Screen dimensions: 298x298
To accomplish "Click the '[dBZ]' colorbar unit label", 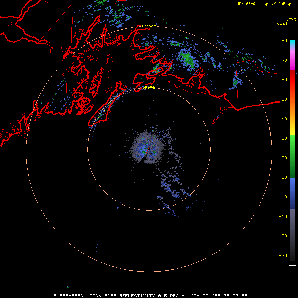I will [x=281, y=23].
